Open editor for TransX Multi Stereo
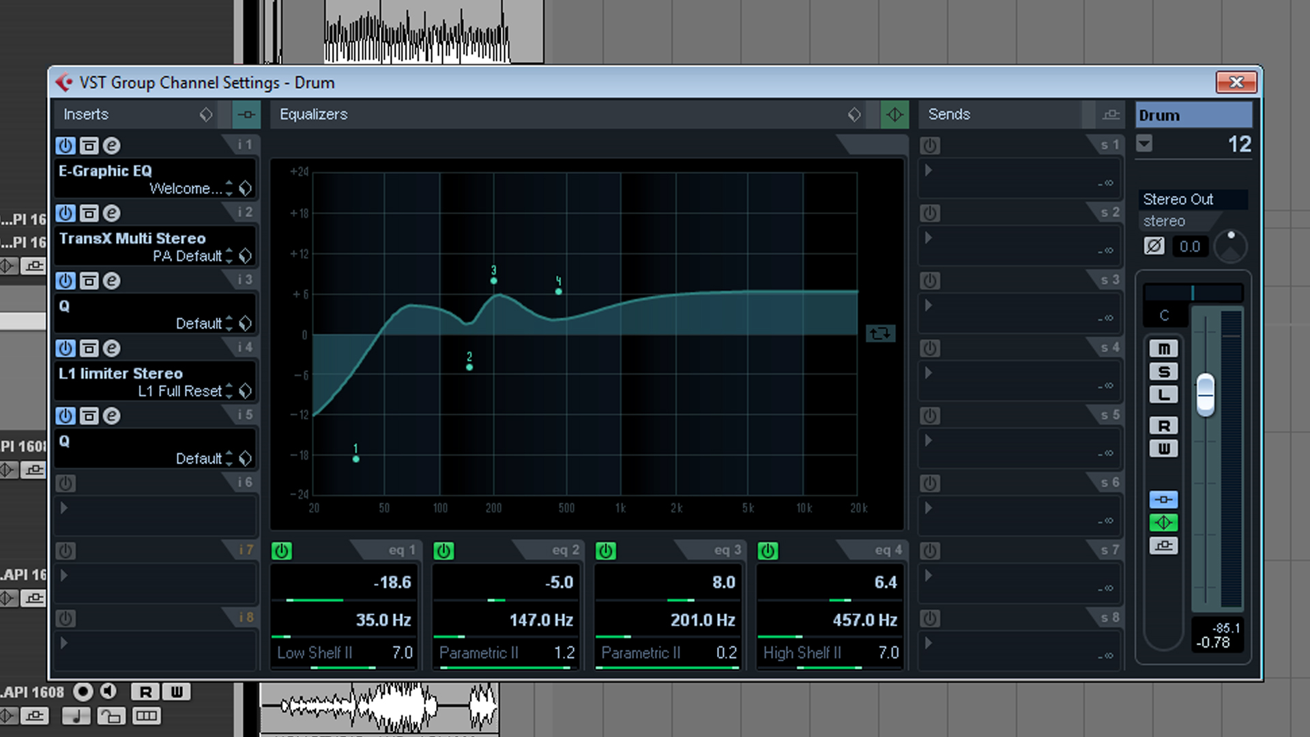This screenshot has width=1310, height=737. 111,213
